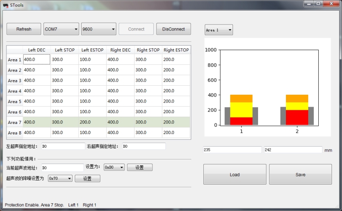Open the 9600 baud rate dropdown
The height and width of the screenshot is (211, 342).
pyautogui.click(x=98, y=29)
